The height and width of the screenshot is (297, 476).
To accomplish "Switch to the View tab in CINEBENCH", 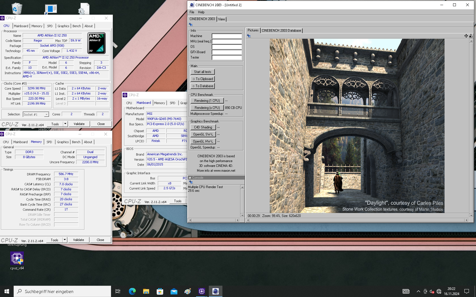I will tap(222, 19).
